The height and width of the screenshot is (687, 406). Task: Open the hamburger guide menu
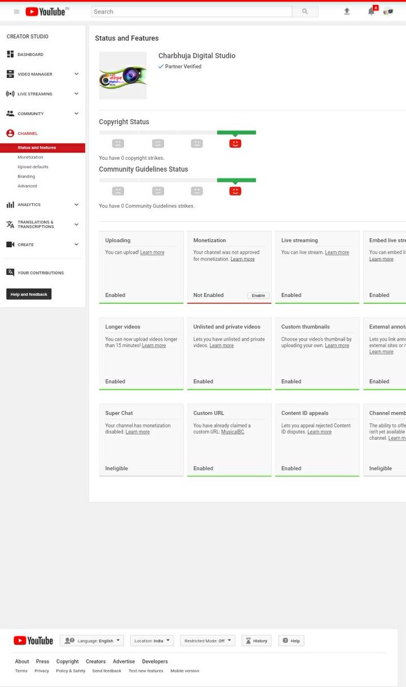point(17,11)
